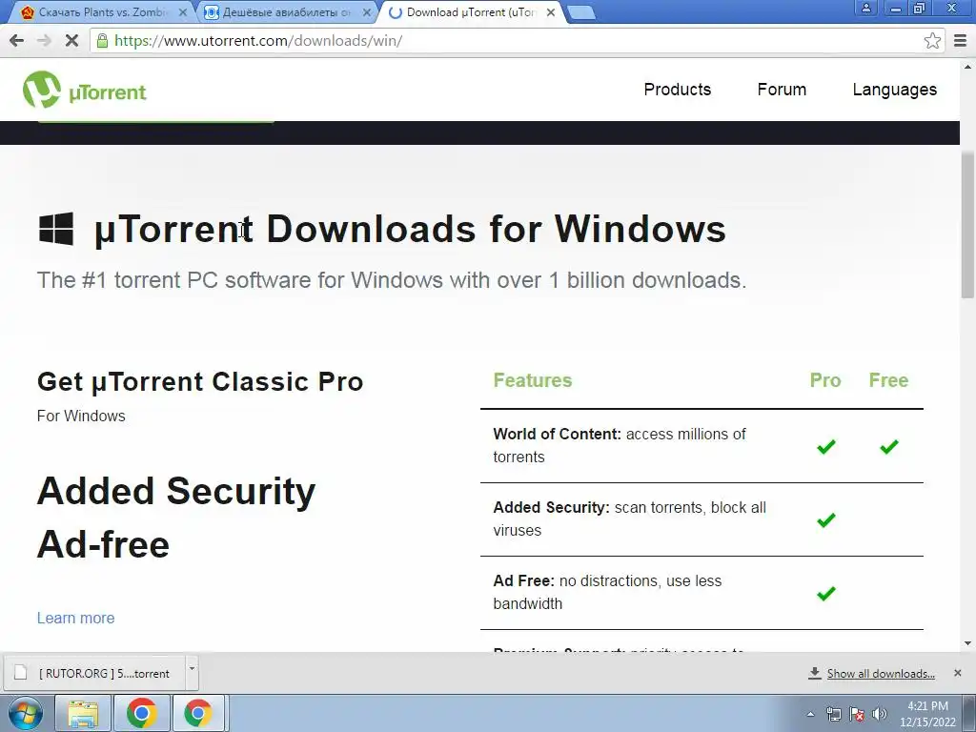Click the browser Forward arrow

[x=44, y=41]
